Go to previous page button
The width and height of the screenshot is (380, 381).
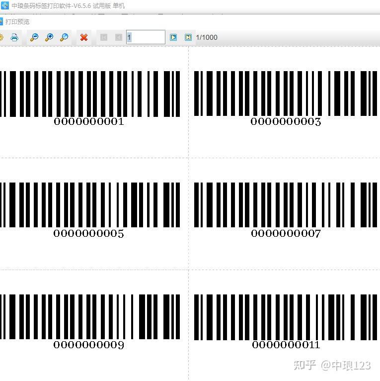tap(119, 37)
